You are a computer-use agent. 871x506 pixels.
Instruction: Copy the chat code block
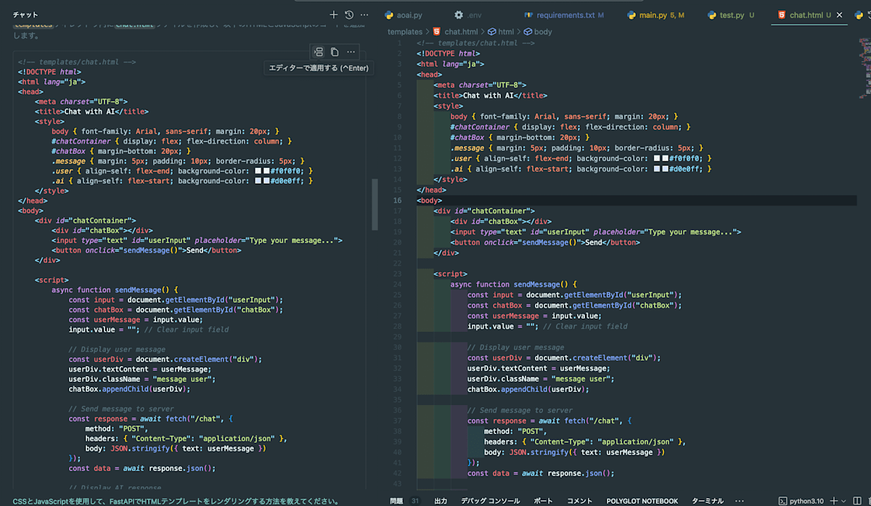(x=335, y=52)
